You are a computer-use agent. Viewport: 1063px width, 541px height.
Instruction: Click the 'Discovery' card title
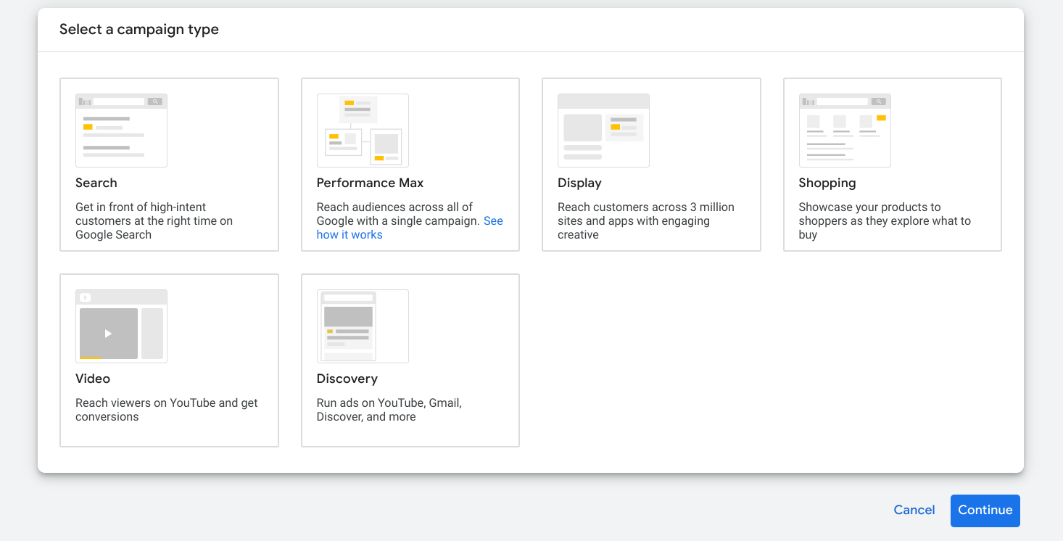[x=347, y=379]
